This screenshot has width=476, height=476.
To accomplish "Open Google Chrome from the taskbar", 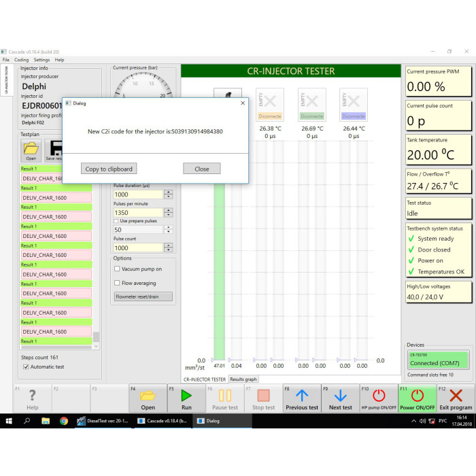I will point(63,421).
